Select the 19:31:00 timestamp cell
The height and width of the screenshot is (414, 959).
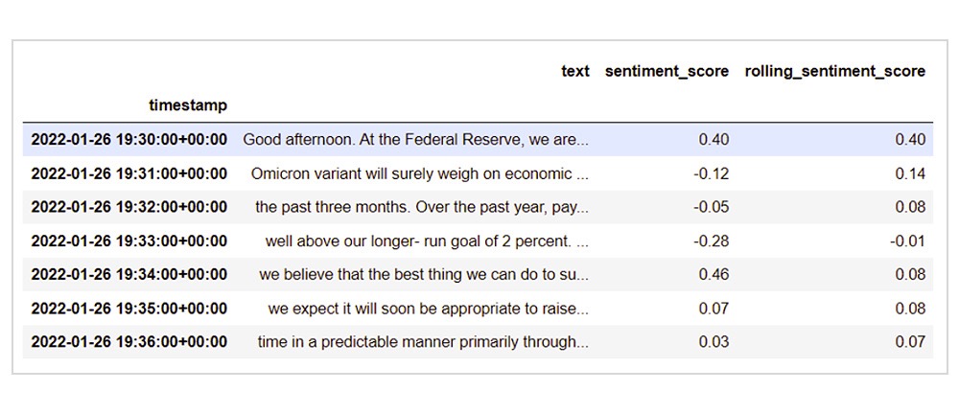tap(129, 173)
